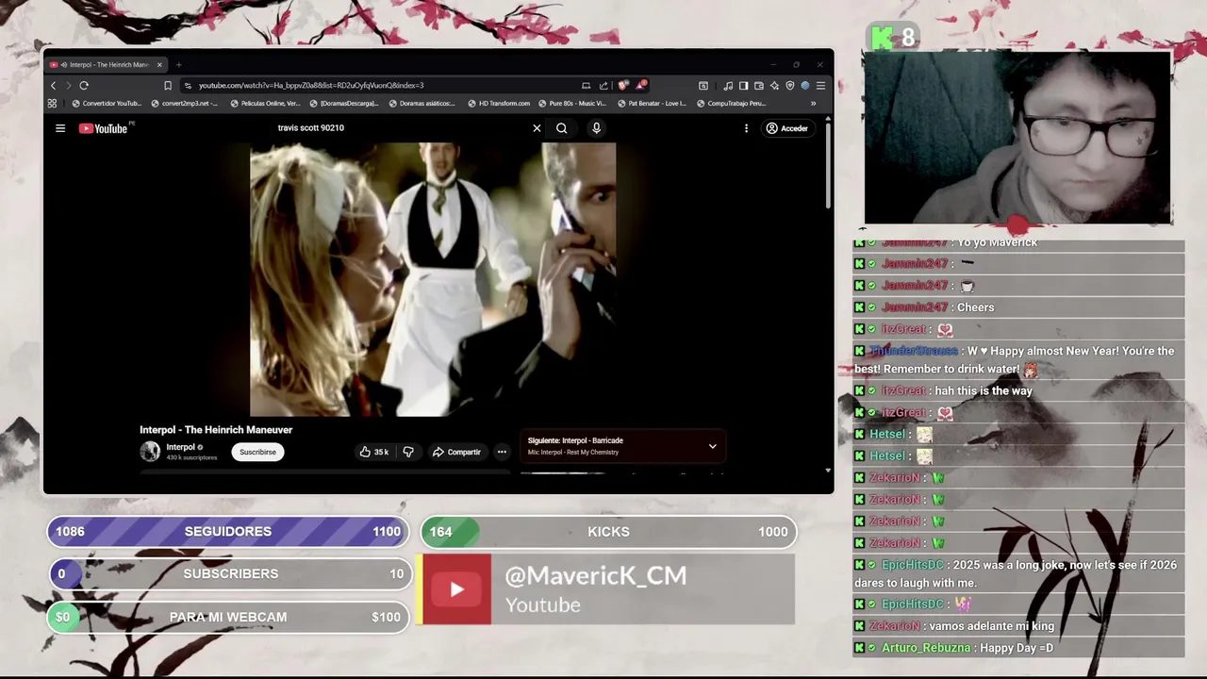Click the Brave shields lion icon
The height and width of the screenshot is (679, 1207).
coord(624,86)
